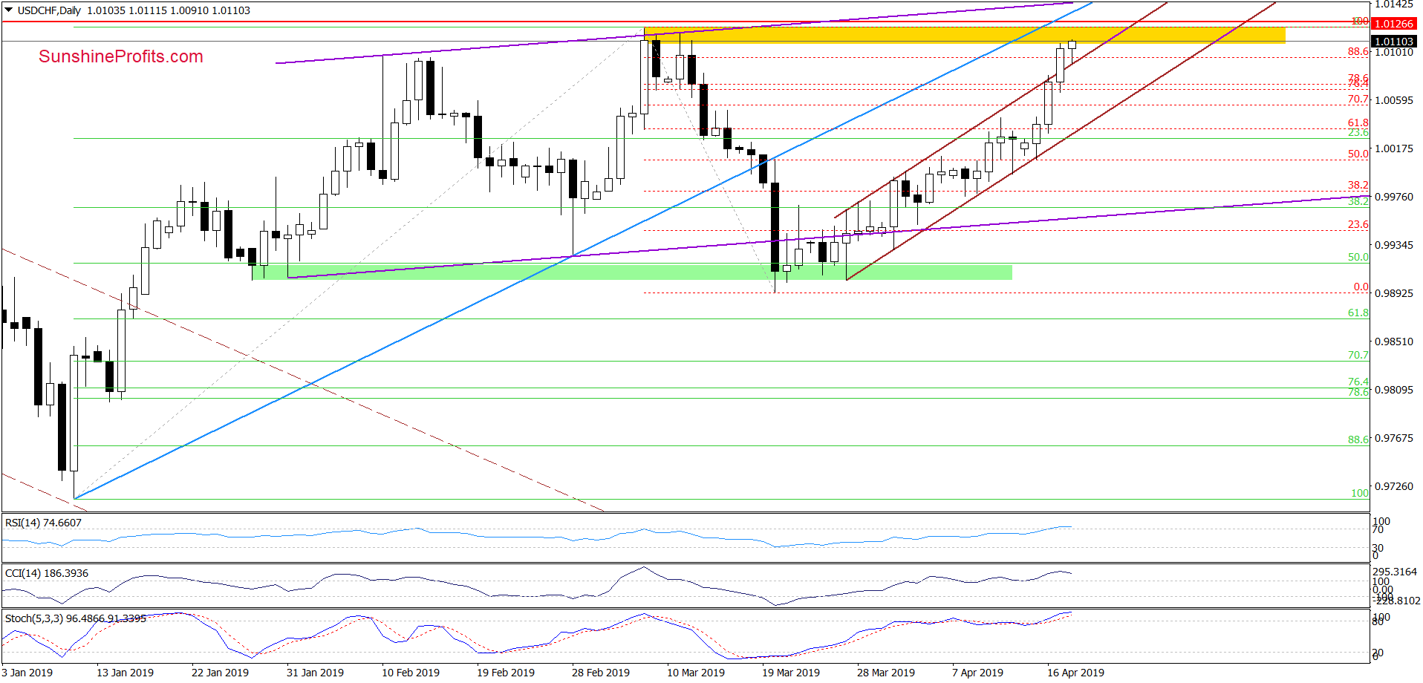Screen dimensions: 1423x683
Task: Click the 0.98510 price axis value
Action: tap(1394, 341)
